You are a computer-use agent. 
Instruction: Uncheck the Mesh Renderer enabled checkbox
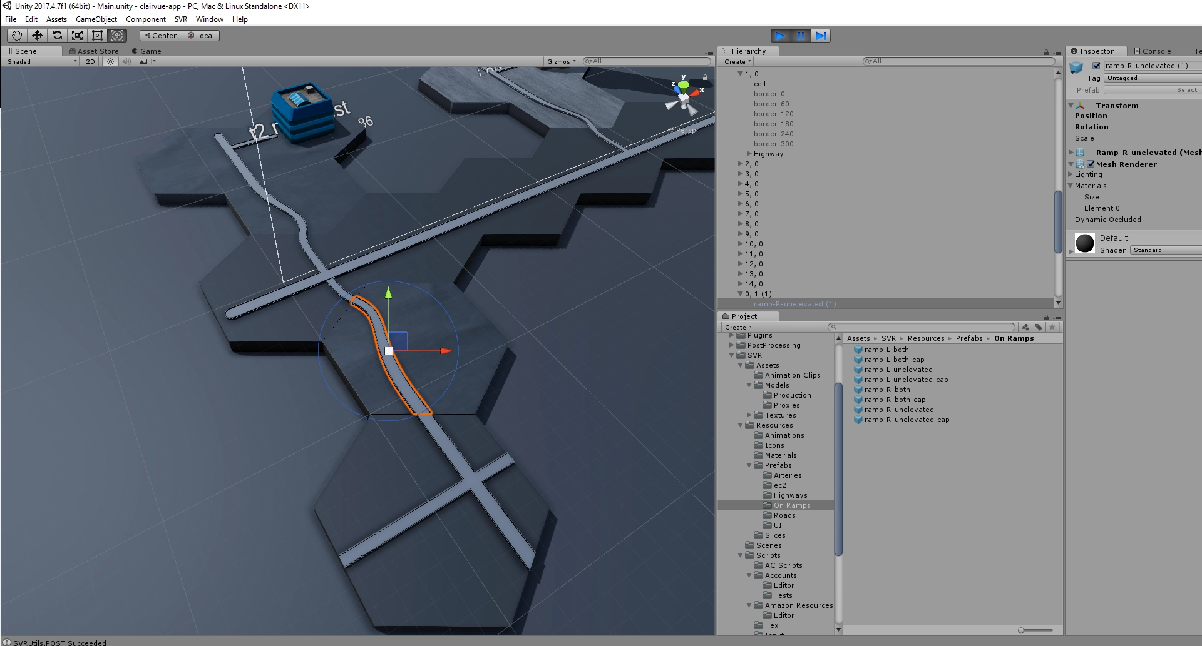[x=1091, y=164]
